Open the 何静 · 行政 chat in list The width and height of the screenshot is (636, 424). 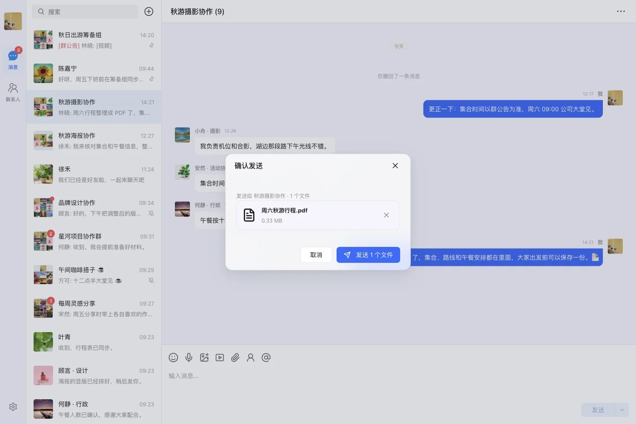tap(94, 409)
